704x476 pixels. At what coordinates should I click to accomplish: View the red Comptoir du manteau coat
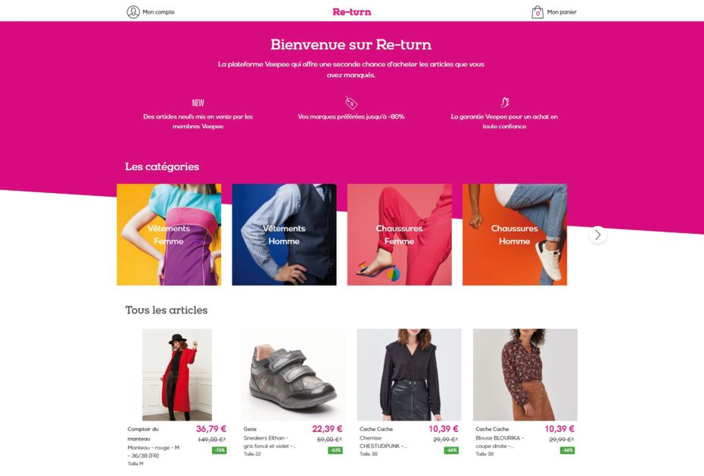tap(177, 375)
